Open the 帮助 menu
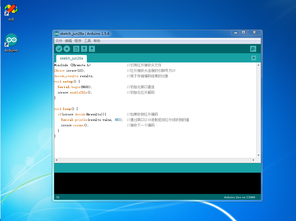The width and height of the screenshot is (296, 221). point(97,41)
